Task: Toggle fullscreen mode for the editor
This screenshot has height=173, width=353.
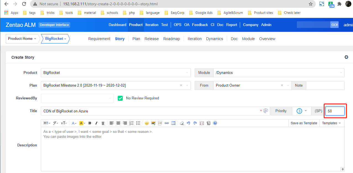Action: click(x=202, y=123)
